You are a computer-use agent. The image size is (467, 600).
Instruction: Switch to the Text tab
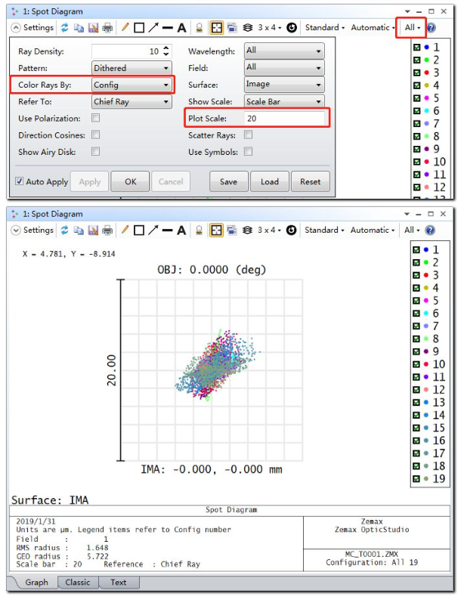(x=119, y=583)
